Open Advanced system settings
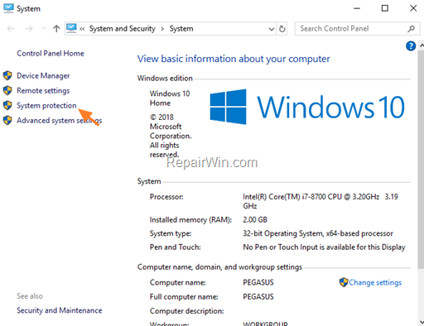The image size is (424, 326). click(x=60, y=121)
